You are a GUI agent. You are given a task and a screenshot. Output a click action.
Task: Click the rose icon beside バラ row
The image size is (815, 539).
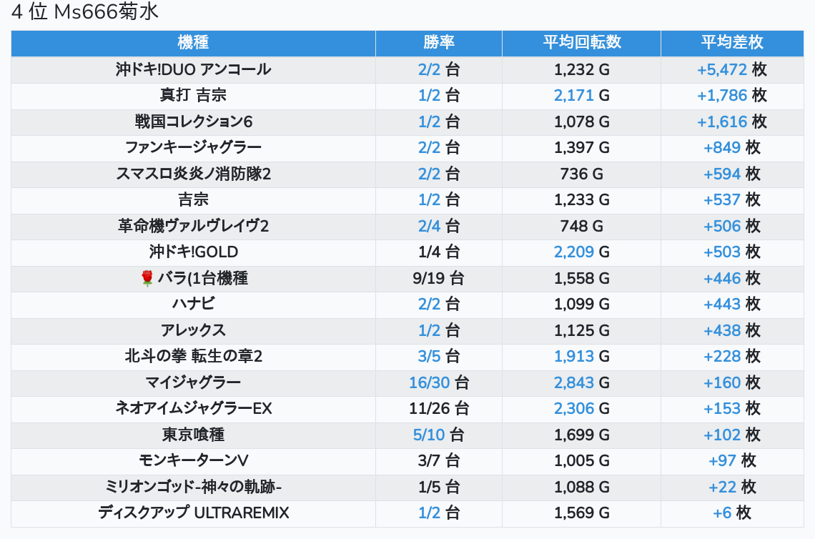click(147, 278)
